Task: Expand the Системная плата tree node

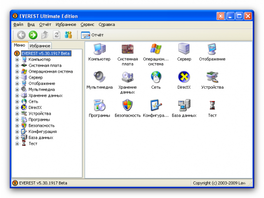Action: (x=17, y=66)
